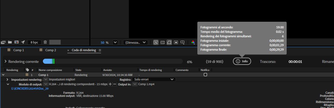Click the 9/30/2024, 10:34:30 AM start time
334x108 pixels.
tap(118, 75)
